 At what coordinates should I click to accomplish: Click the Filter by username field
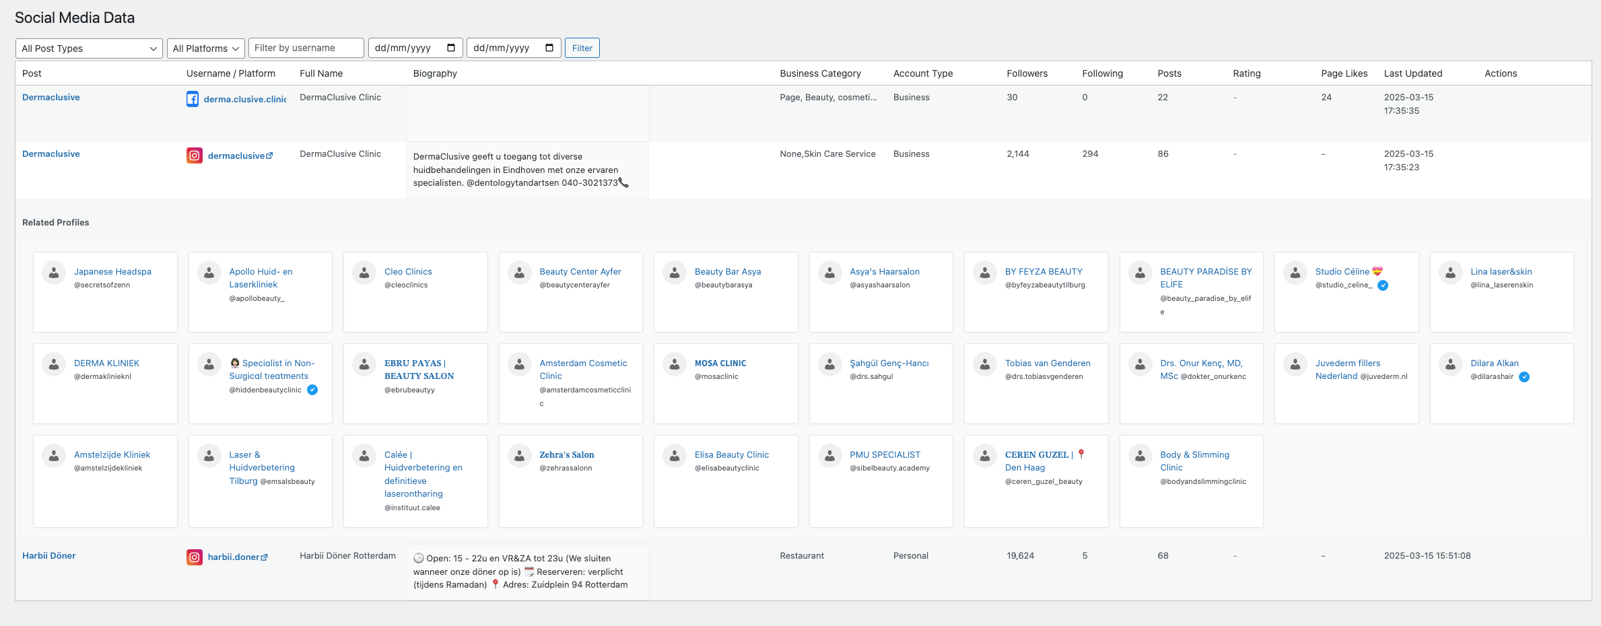point(306,48)
